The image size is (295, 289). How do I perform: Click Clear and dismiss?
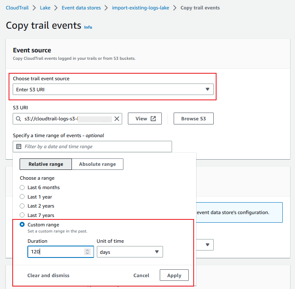coord(48,275)
